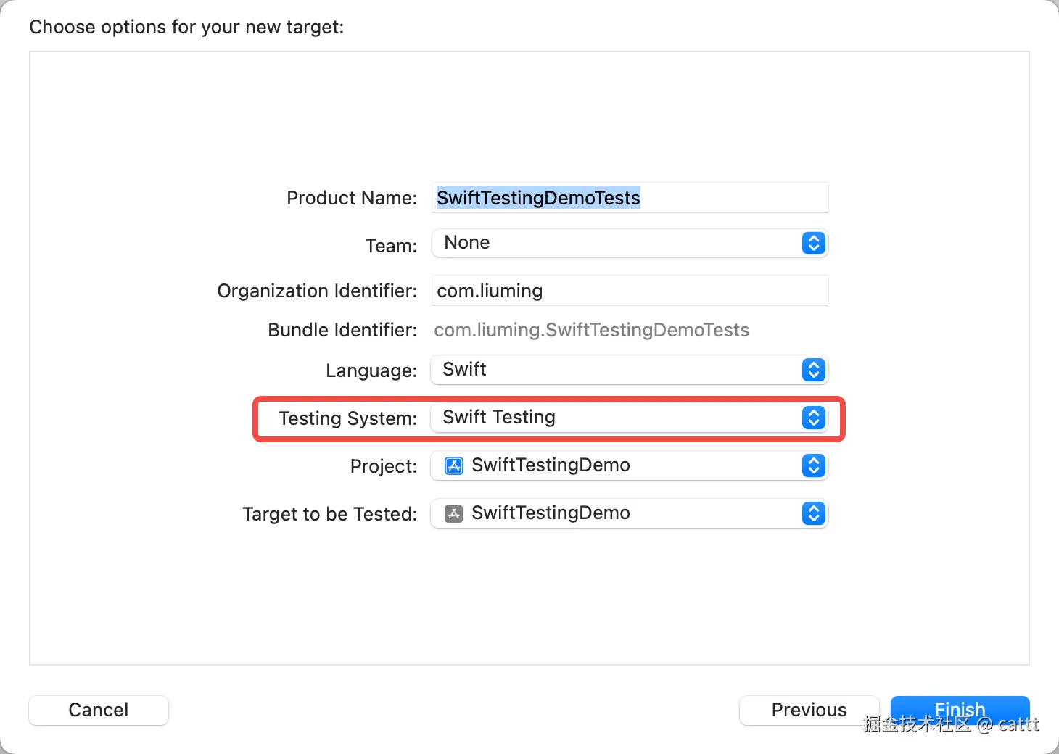Click the Project popup chevron arrows
The image size is (1059, 754).
pos(813,465)
